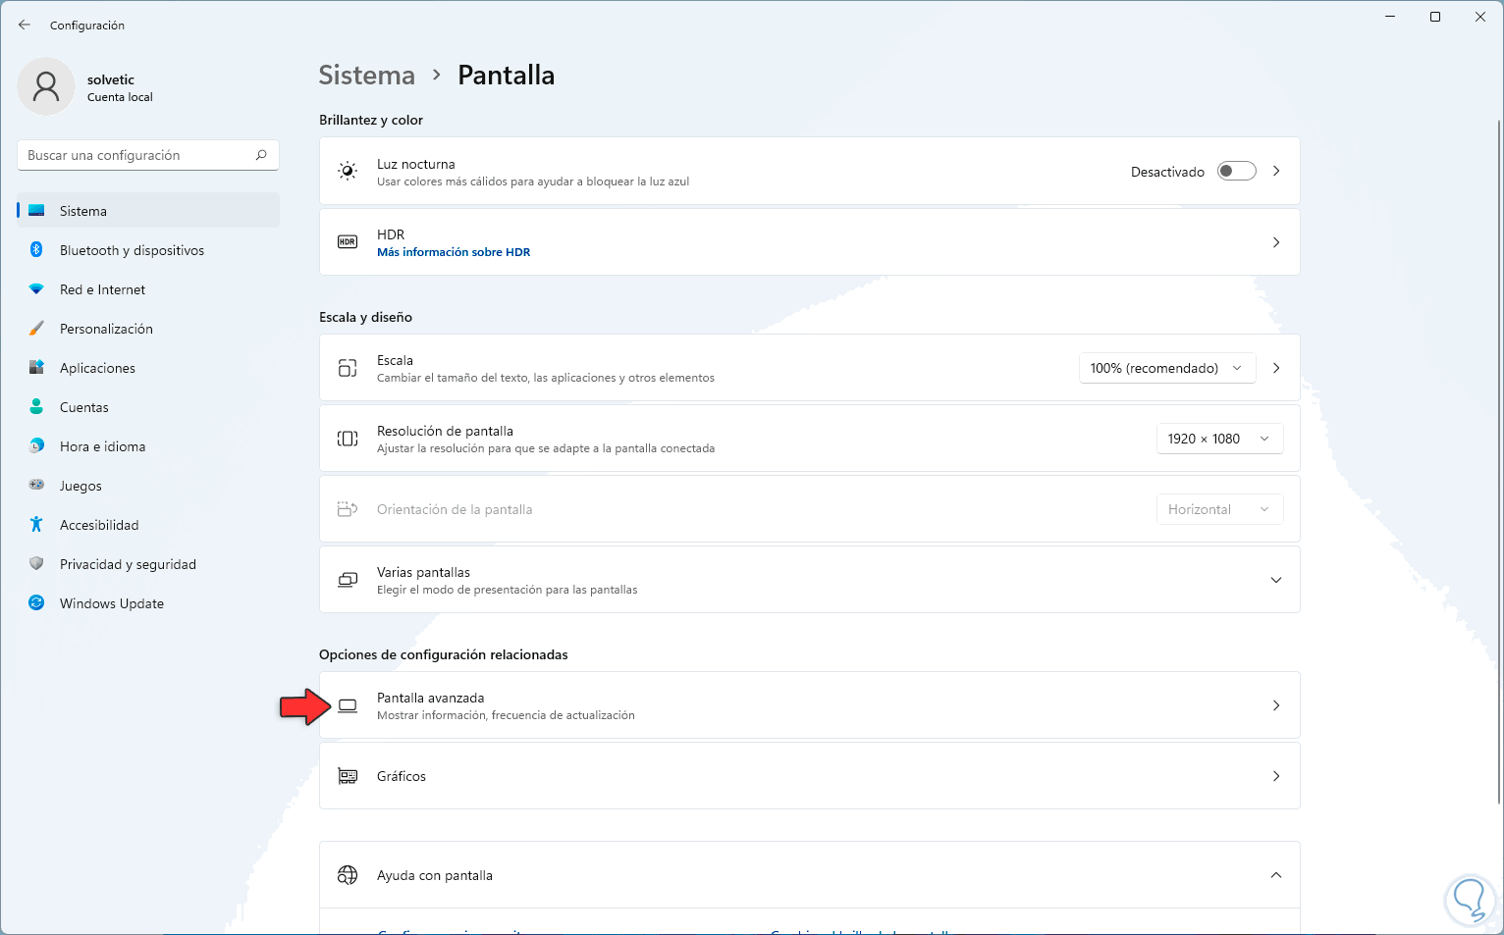
Task: Open Pantalla avanzada settings
Action: [x=809, y=705]
